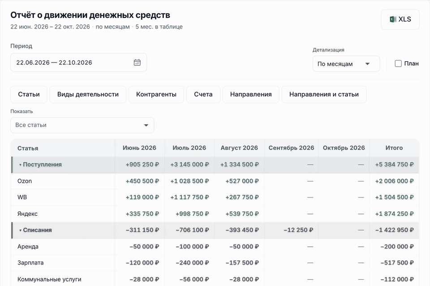This screenshot has width=430, height=286.
Task: Click Зарплата June value −120 000 ₽
Action: click(x=142, y=263)
